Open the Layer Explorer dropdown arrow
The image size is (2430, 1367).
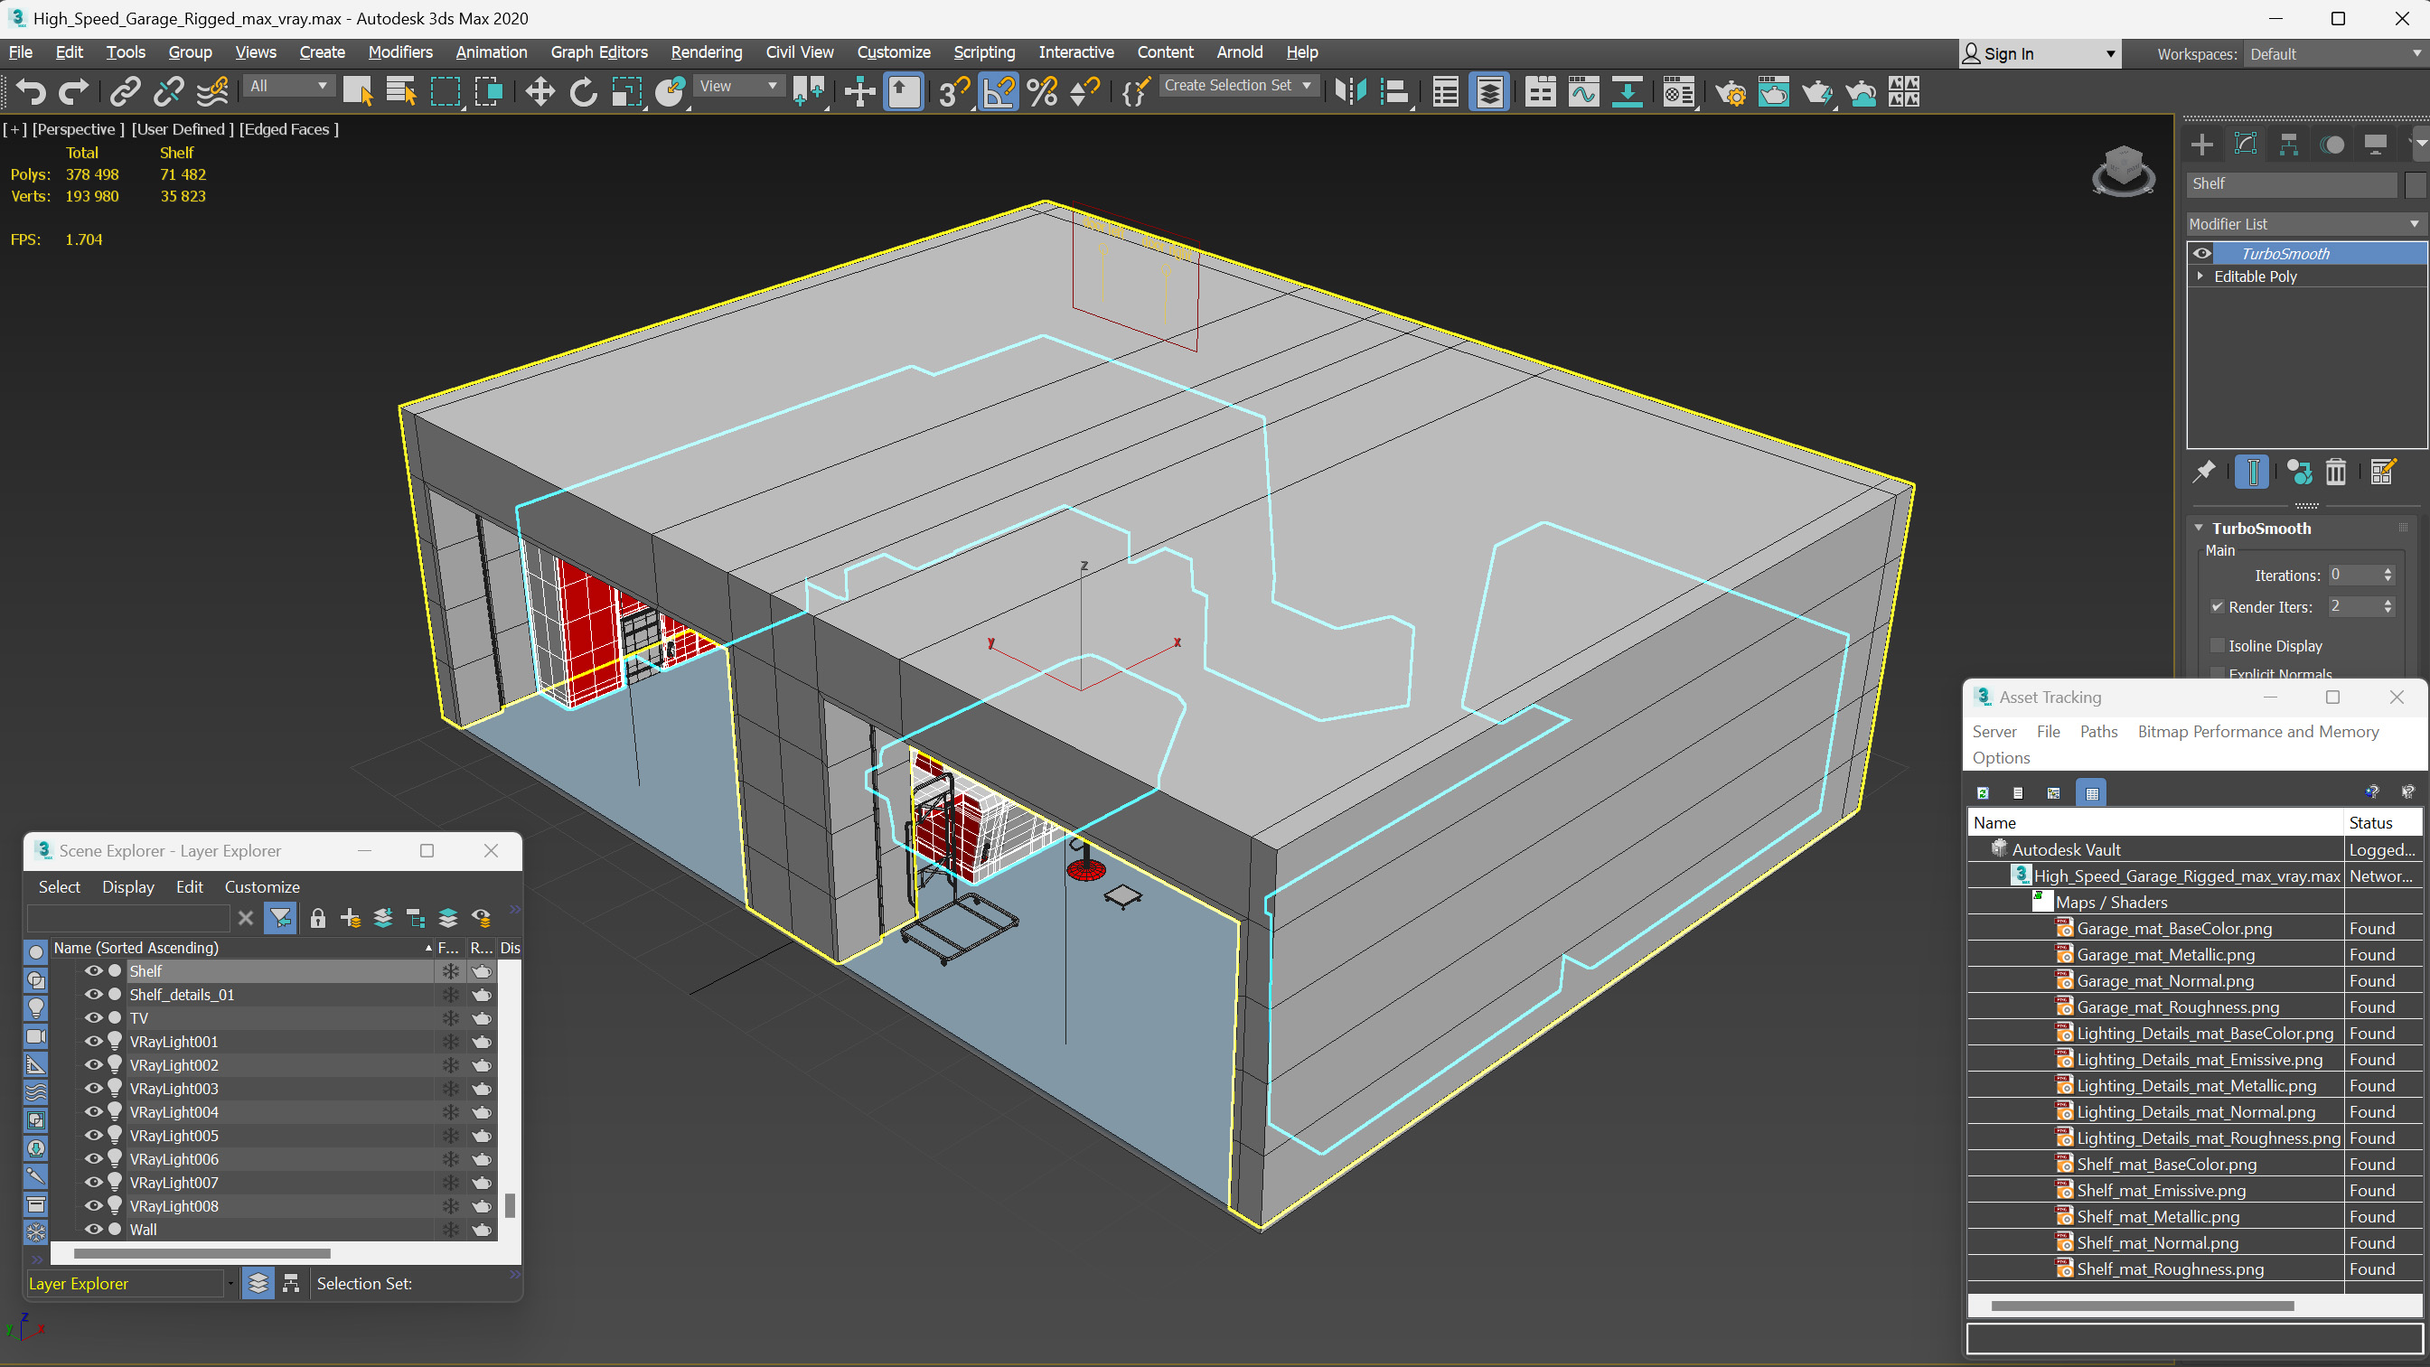[230, 1284]
